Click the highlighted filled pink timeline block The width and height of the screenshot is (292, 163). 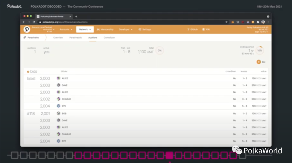[x=170, y=155]
